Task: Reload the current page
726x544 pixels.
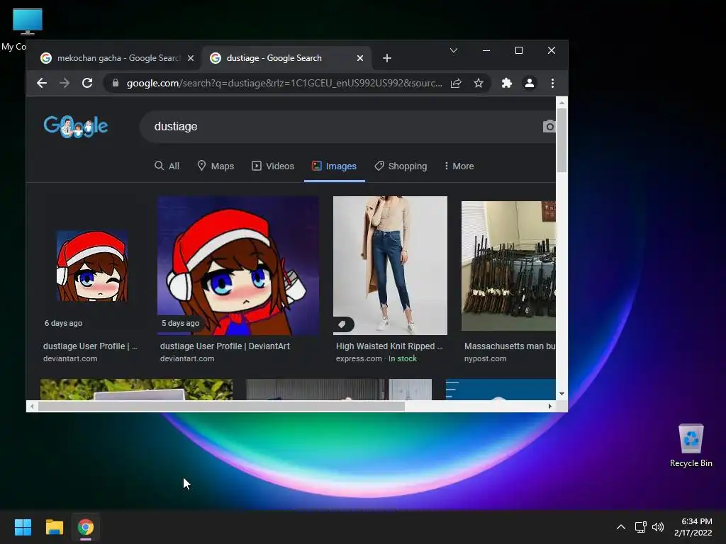Action: point(87,84)
